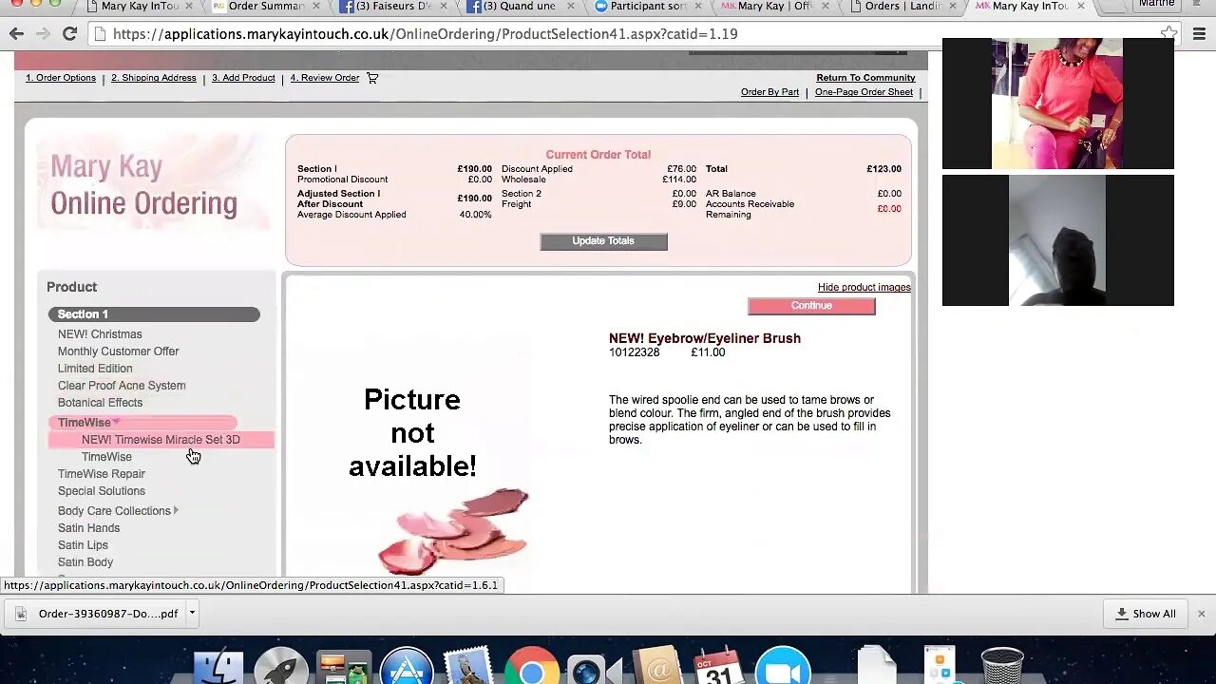Open the Calendar icon showing 31

[x=718, y=667]
